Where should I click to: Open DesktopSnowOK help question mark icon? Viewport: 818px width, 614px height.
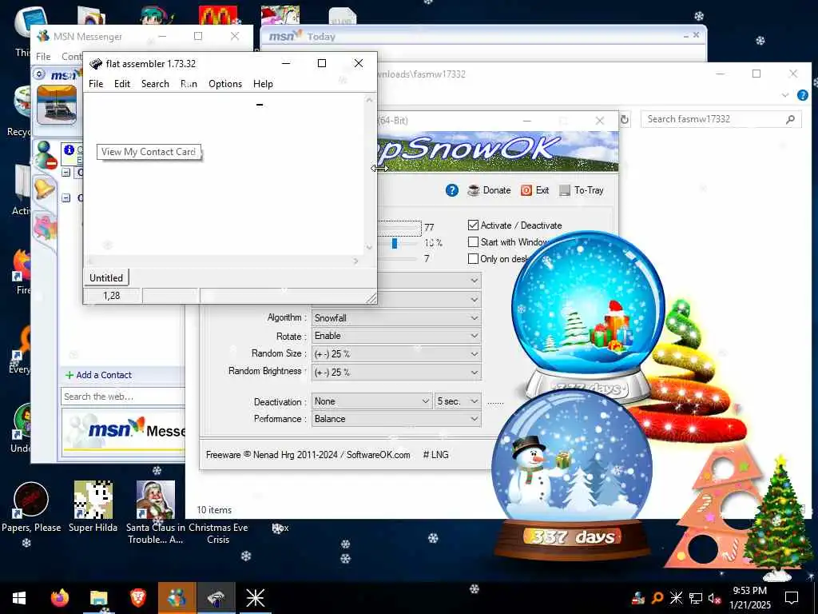point(452,190)
